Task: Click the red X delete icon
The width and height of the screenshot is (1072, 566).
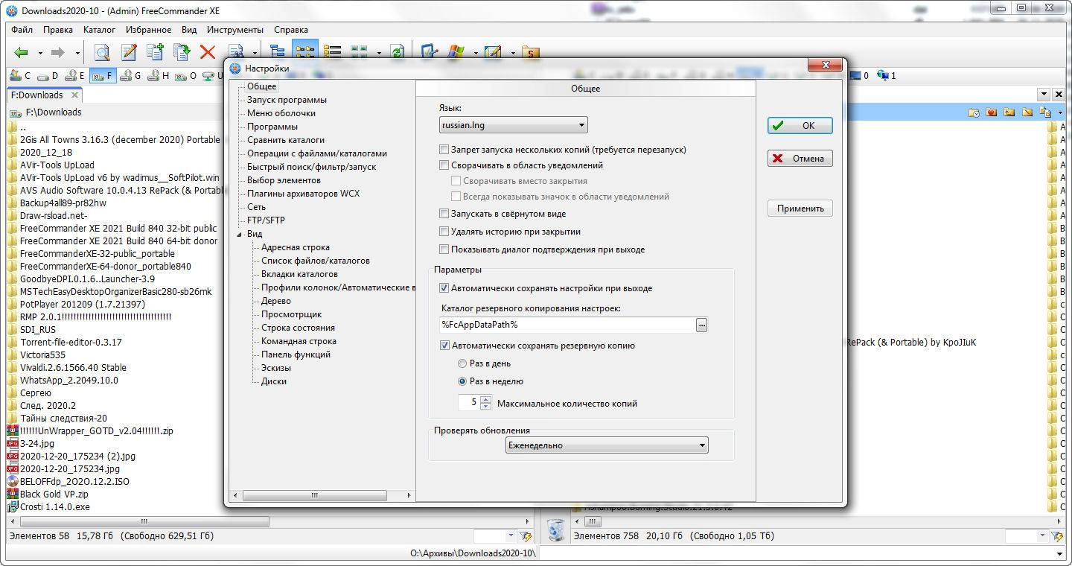Action: click(x=208, y=52)
